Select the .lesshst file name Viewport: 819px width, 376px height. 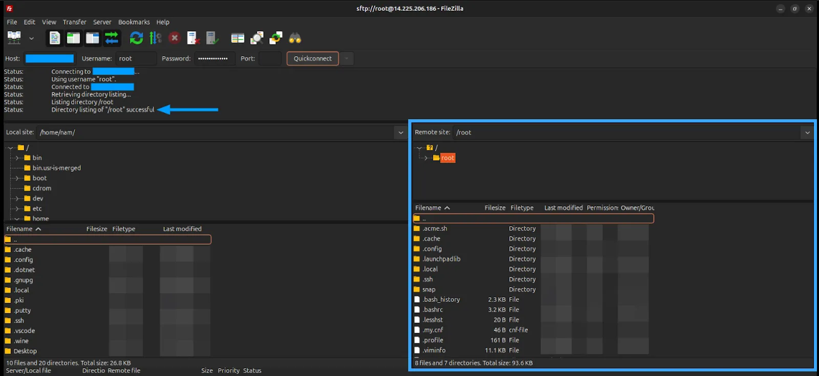coord(433,320)
